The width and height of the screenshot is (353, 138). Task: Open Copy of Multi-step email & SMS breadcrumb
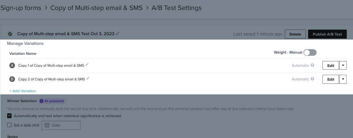[96, 8]
